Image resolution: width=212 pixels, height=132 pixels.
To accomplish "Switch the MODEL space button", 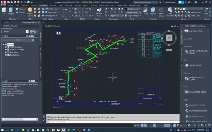I will pyautogui.click(x=137, y=125).
